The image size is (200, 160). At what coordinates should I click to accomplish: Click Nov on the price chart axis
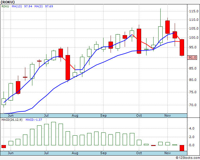pyautogui.click(x=167, y=115)
